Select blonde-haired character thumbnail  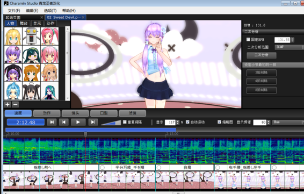pyautogui.click(x=13, y=36)
